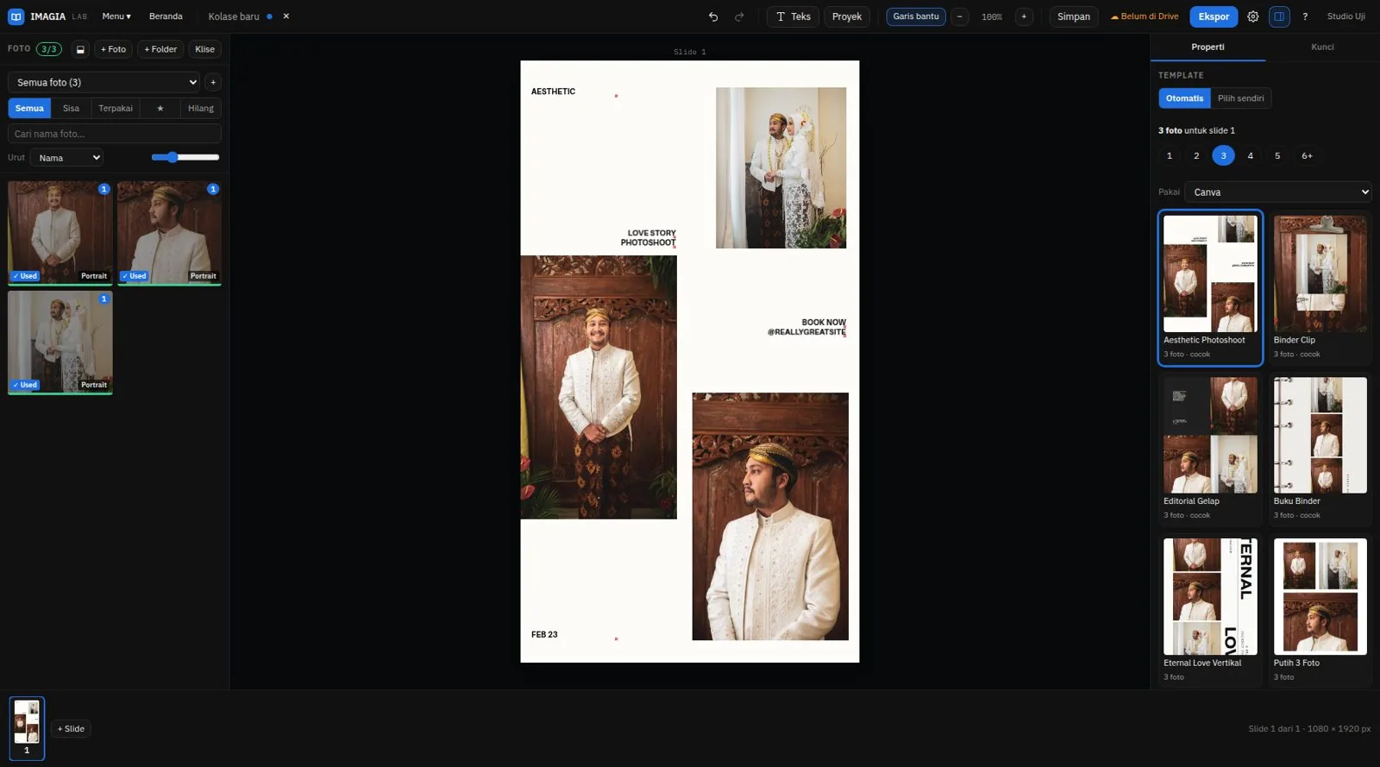This screenshot has height=767, width=1380.
Task: Add photos with the + Foto button
Action: coord(113,49)
